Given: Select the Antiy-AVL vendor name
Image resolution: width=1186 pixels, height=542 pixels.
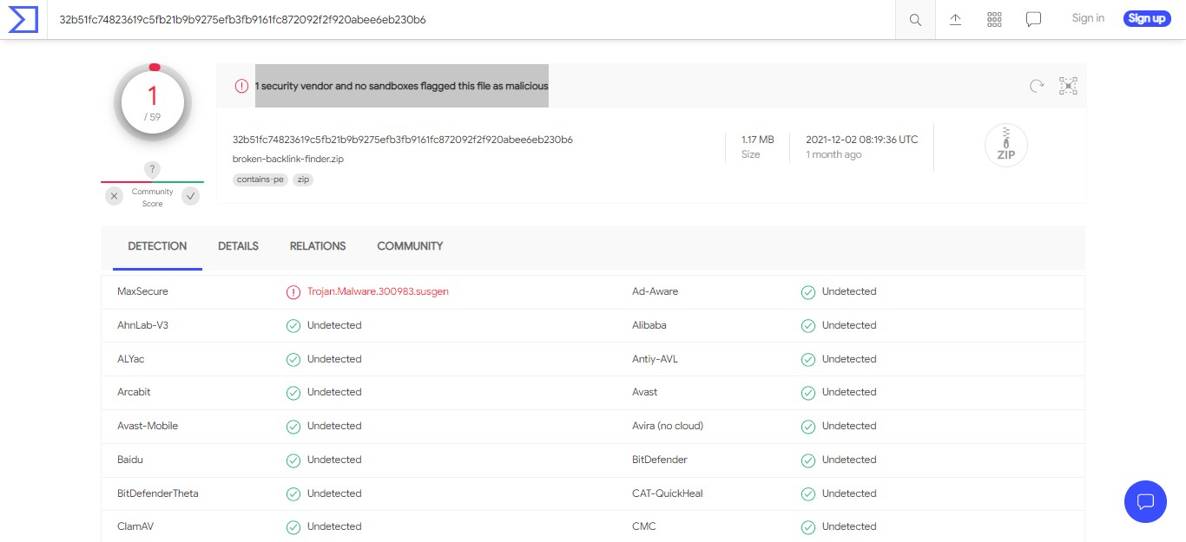Looking at the screenshot, I should (x=655, y=359).
